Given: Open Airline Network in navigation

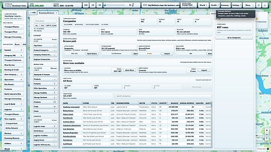Looking at the screenshot, I should pos(14,128).
